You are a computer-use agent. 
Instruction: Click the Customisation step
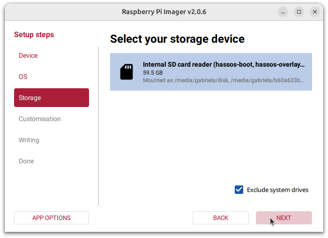click(x=40, y=119)
